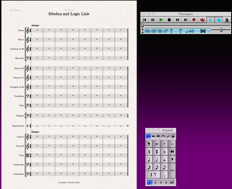Viewport: 232px width, 189px height.
Task: Select the Adagio marking above Flutes
Action: [35, 25]
